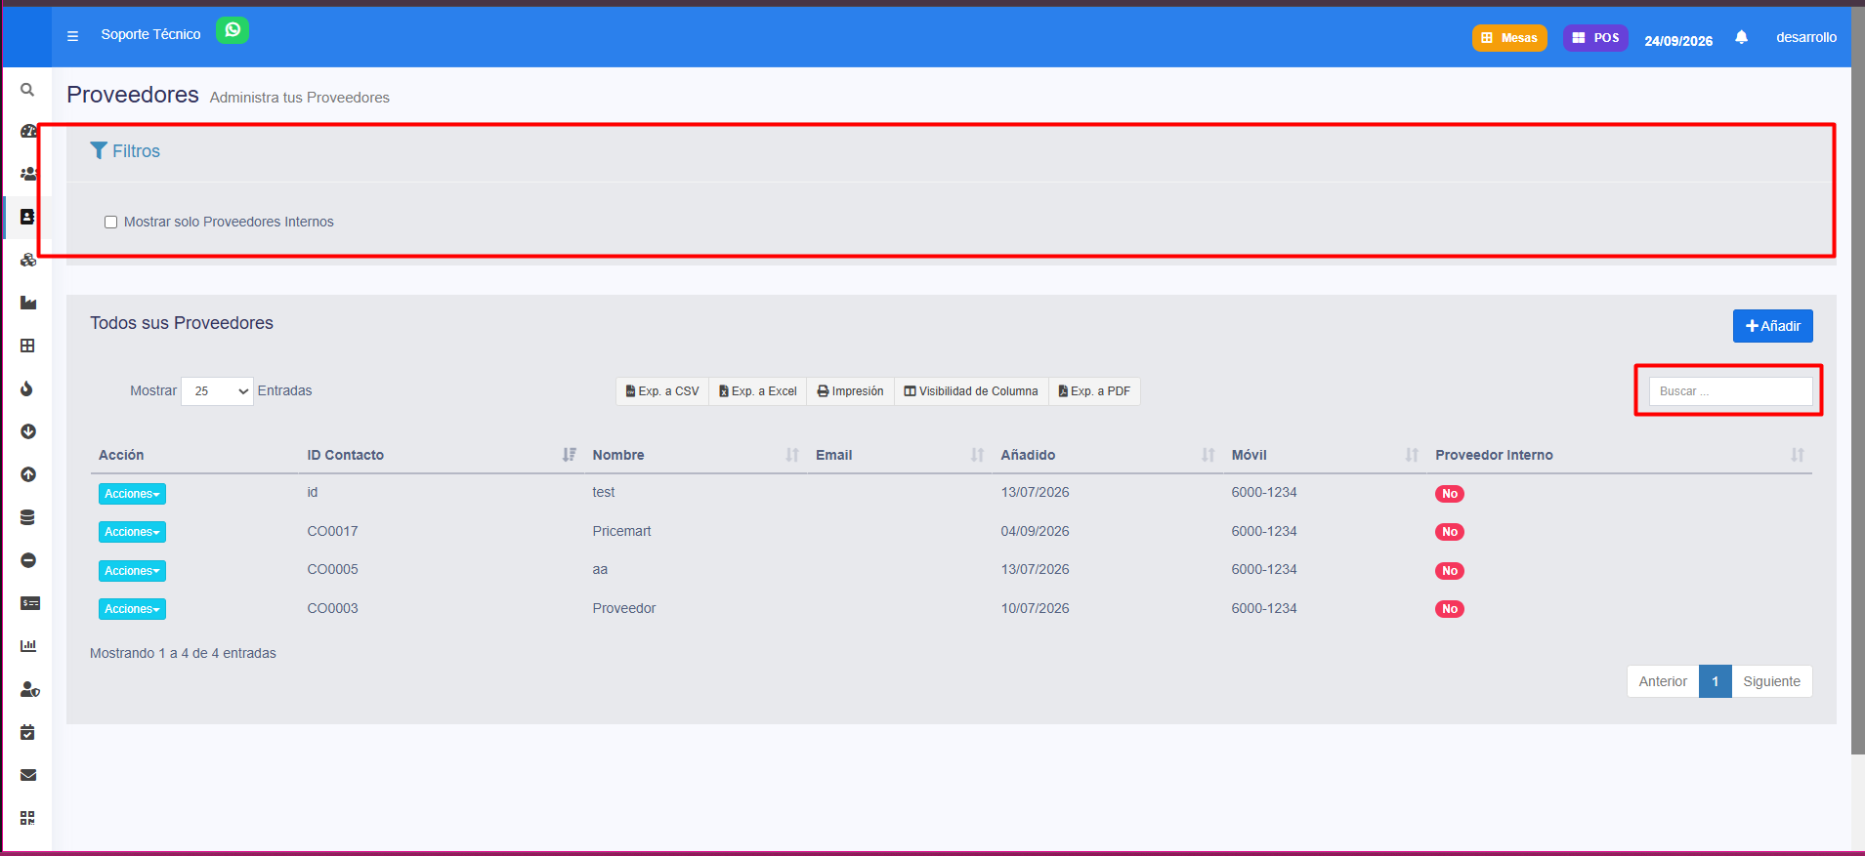Open Acciones dropdown for supplier Proveedor
This screenshot has height=856, width=1865.
(132, 609)
